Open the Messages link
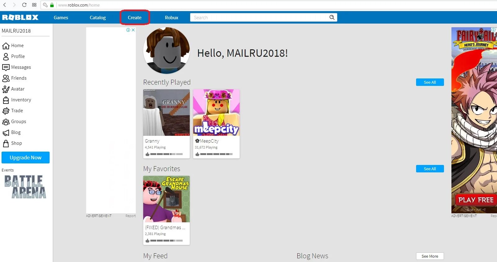This screenshot has height=262, width=497. 21,67
